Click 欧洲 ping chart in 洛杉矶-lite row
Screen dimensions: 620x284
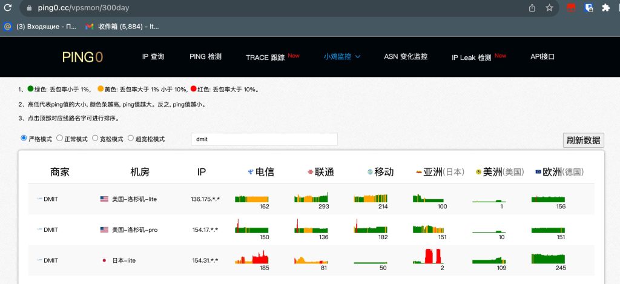(x=549, y=199)
